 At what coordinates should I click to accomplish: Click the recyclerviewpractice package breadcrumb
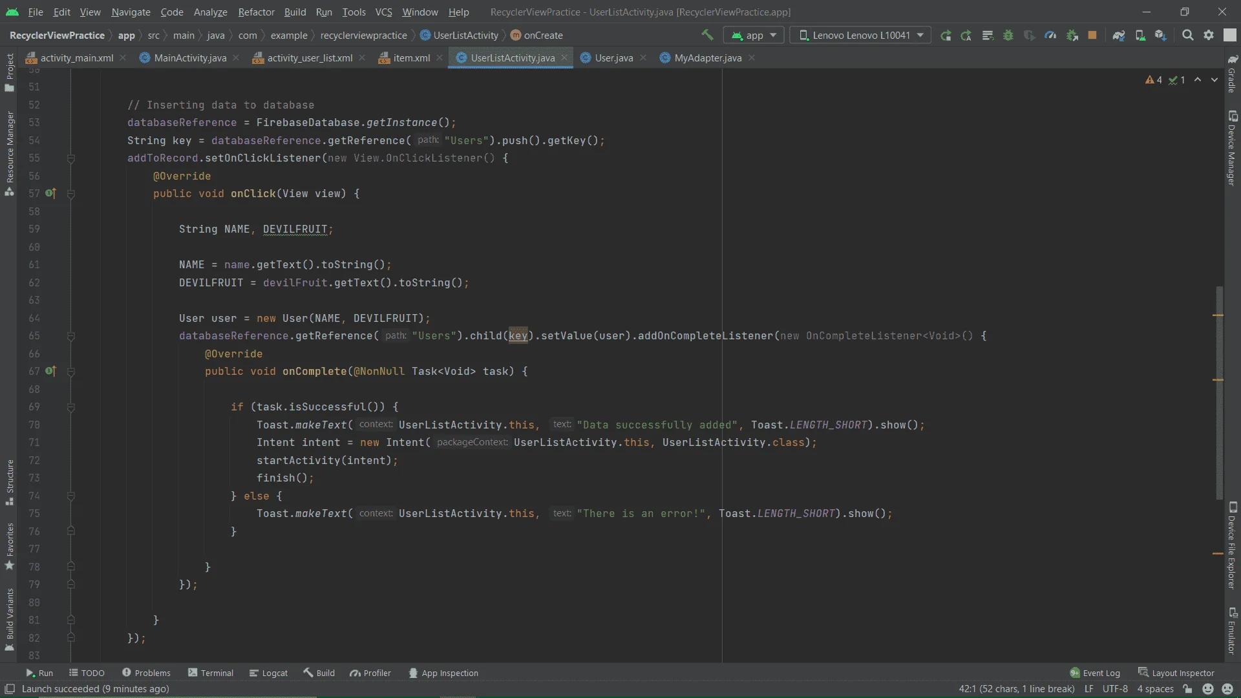[363, 35]
